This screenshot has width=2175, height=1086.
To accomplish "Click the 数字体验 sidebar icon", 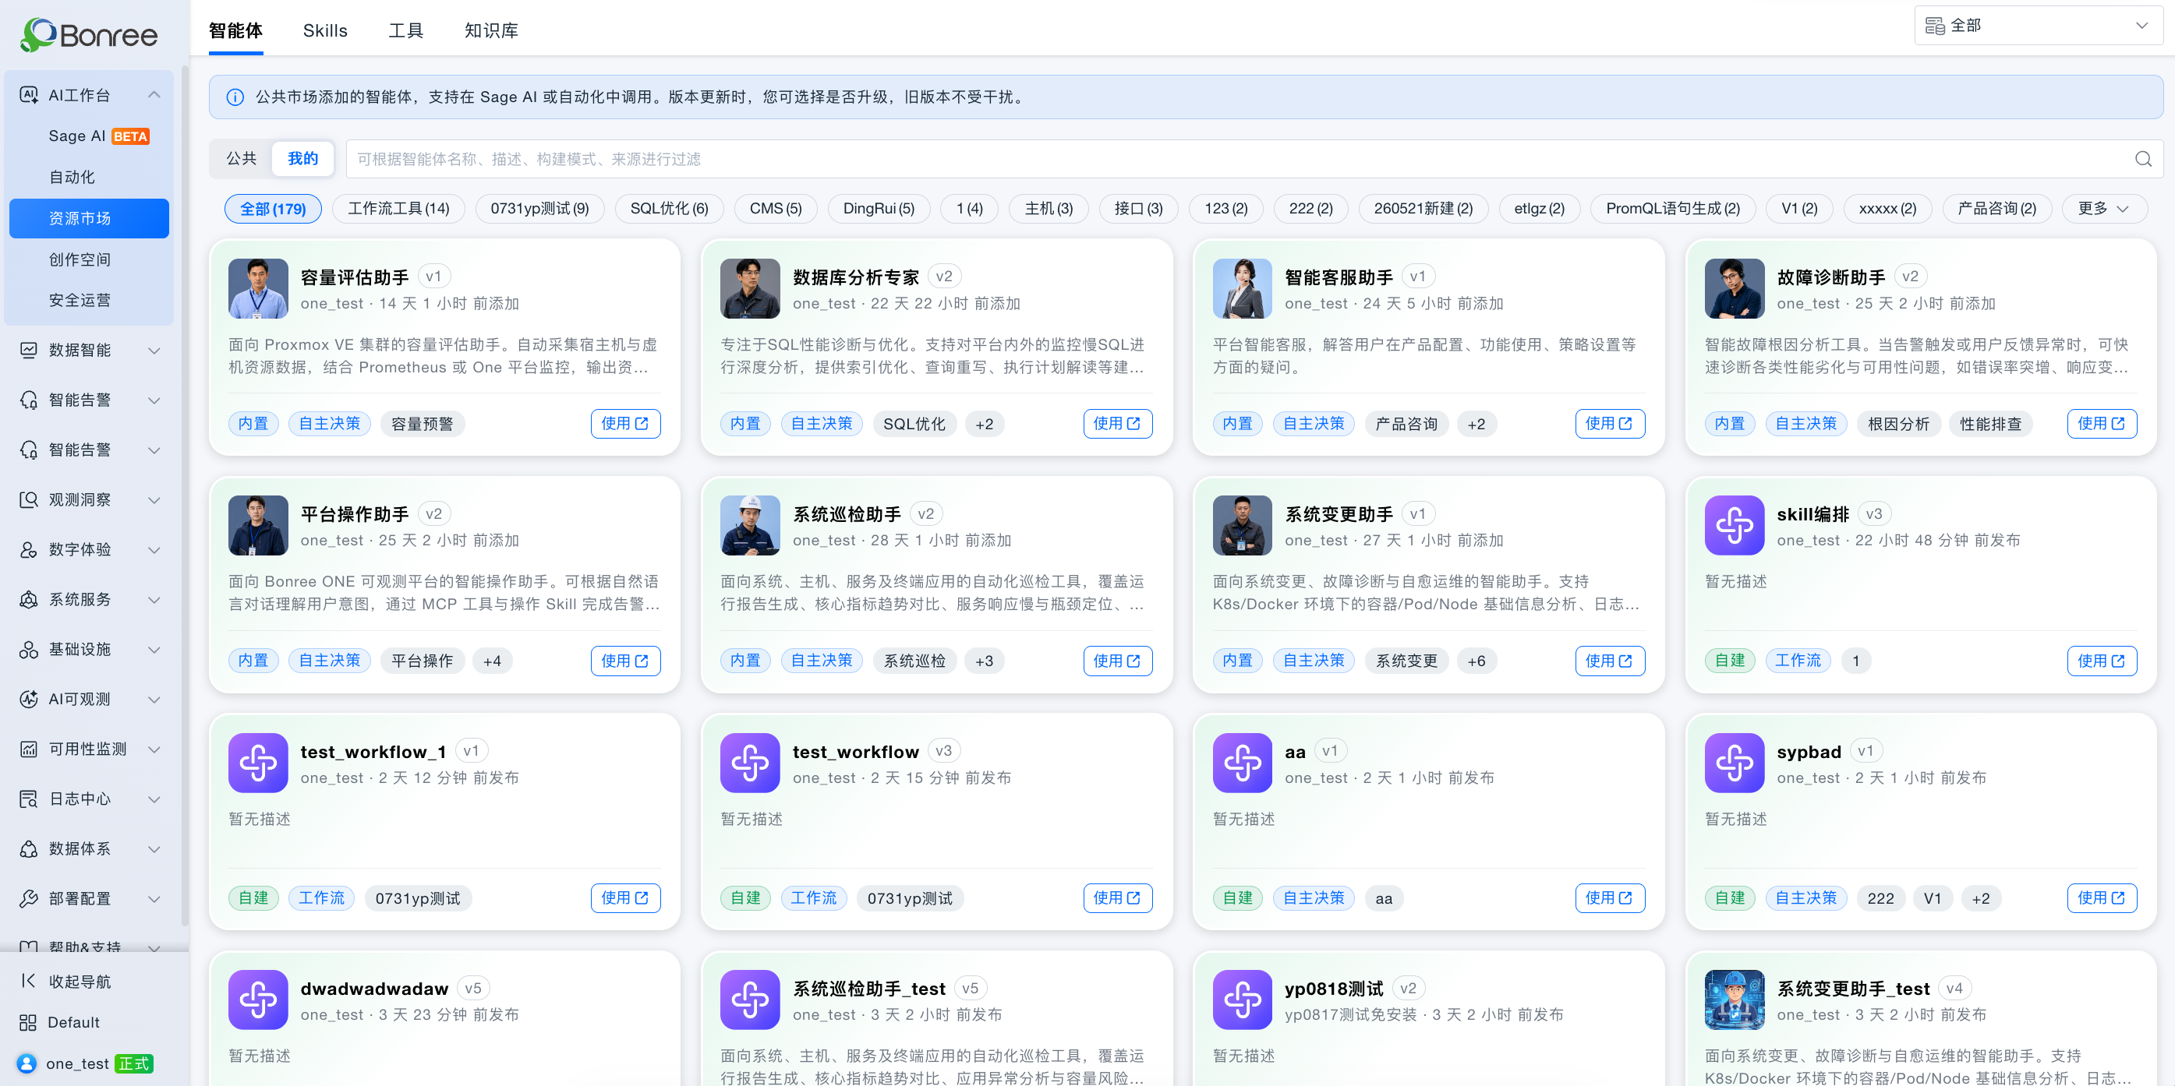I will click(x=29, y=549).
